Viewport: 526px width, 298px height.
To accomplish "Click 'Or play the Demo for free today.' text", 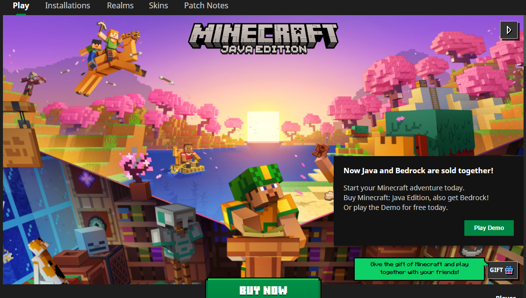I will click(x=395, y=207).
